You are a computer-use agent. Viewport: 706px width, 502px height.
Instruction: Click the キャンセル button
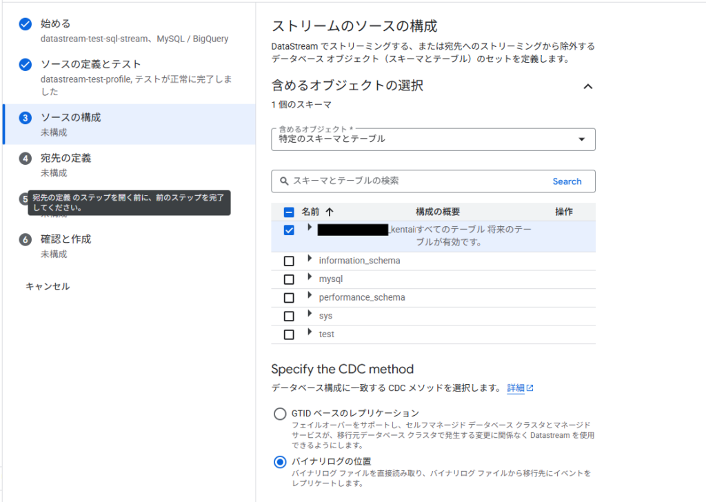tap(48, 286)
